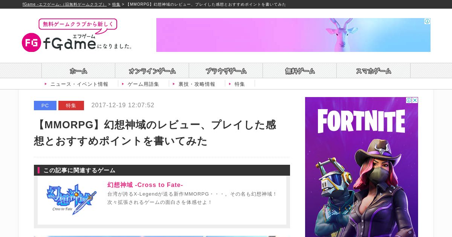Open the スマホゲーム navigation tab

374,71
